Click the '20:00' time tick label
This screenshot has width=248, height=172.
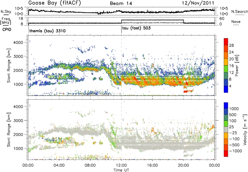coord(183,165)
